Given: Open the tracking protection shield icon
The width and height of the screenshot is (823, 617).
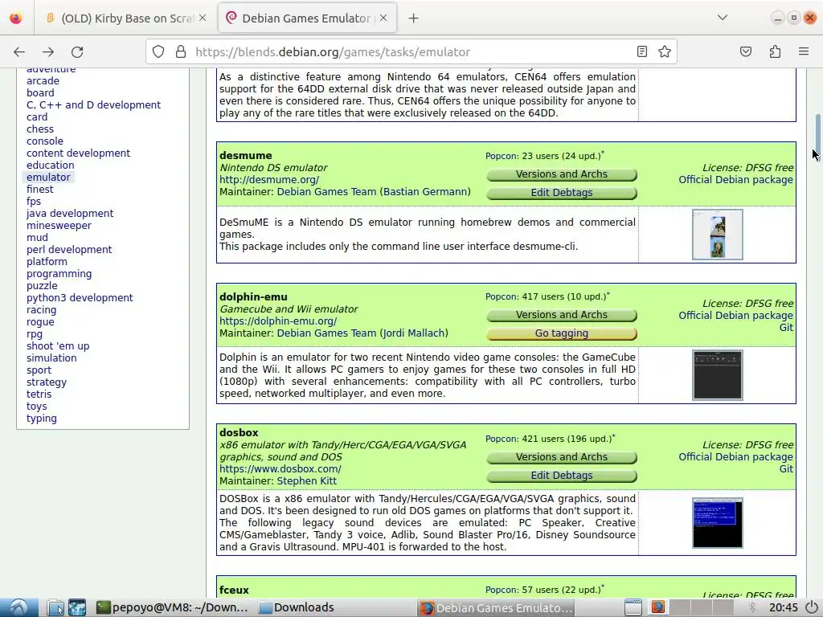Looking at the screenshot, I should click(x=158, y=52).
